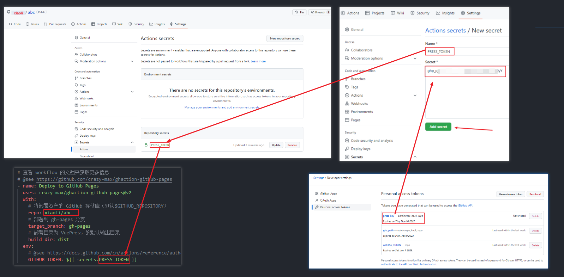Open the Wiki tab in left window

click(x=118, y=24)
